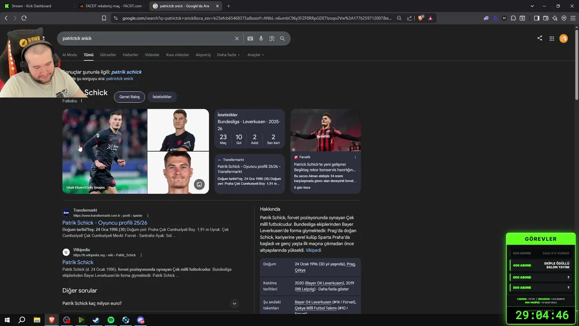579x326 pixels.
Task: Open OBS Studio from the taskbar
Action: click(x=66, y=320)
